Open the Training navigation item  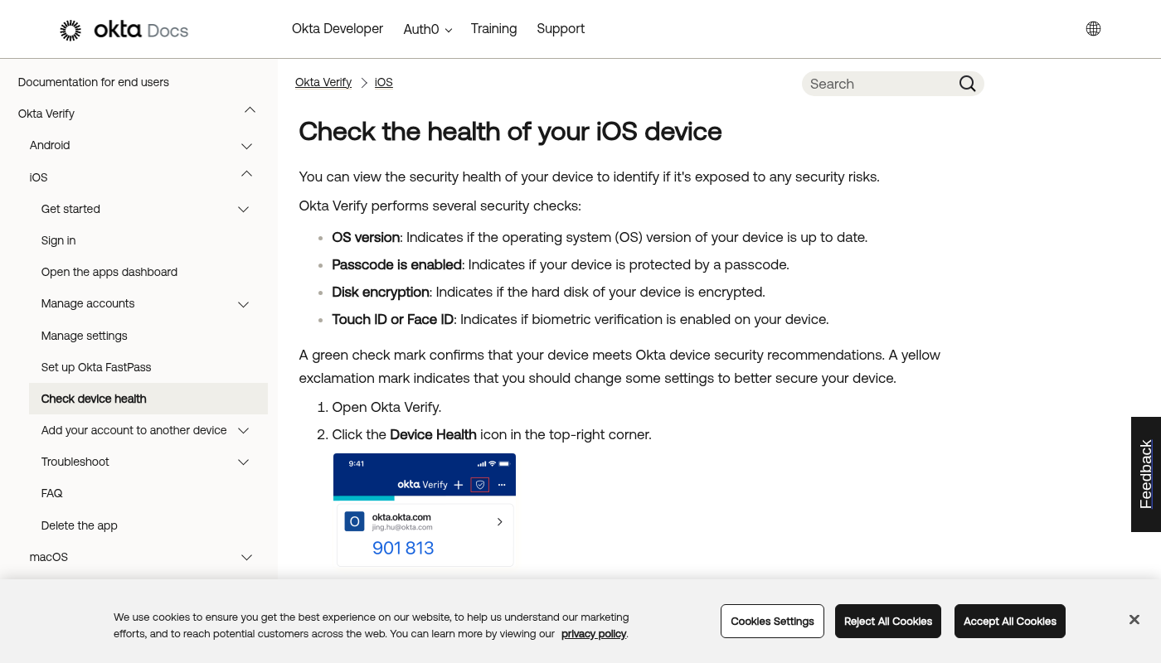493,29
